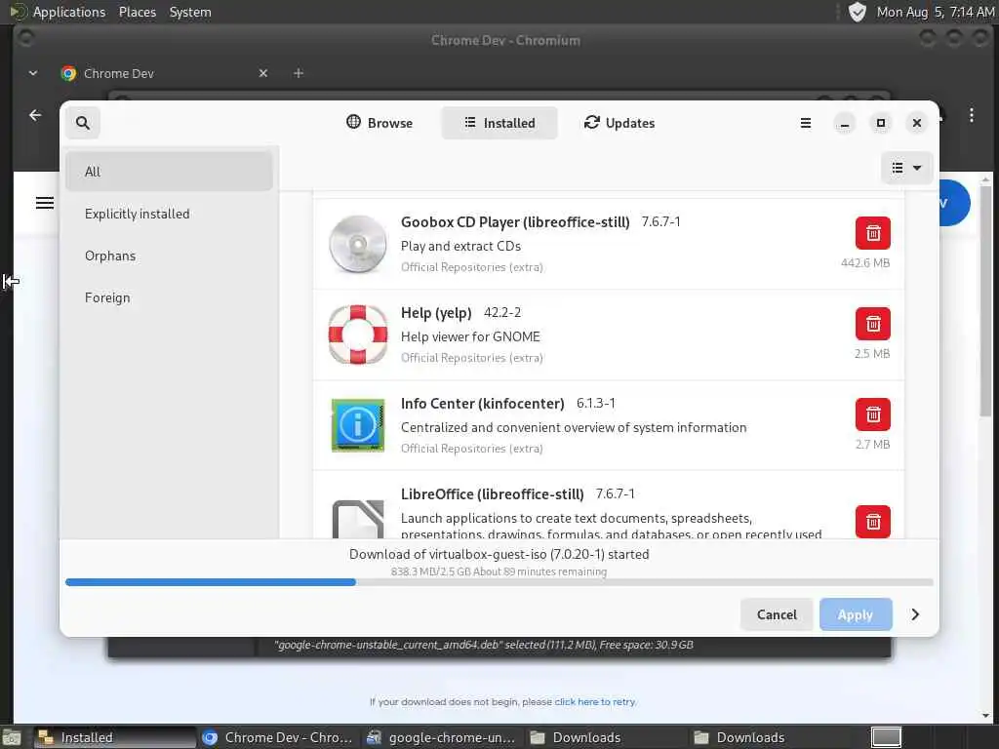Switch to Installed taskbar window
999x749 pixels.
point(114,737)
